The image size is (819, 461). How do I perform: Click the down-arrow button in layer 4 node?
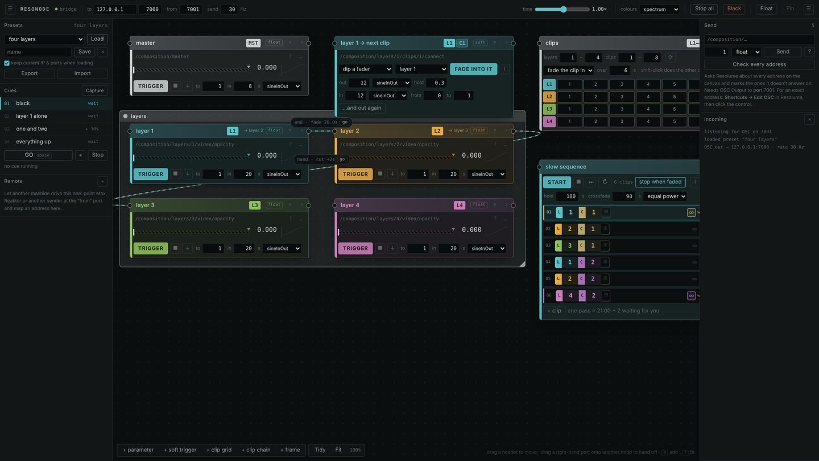click(x=392, y=248)
